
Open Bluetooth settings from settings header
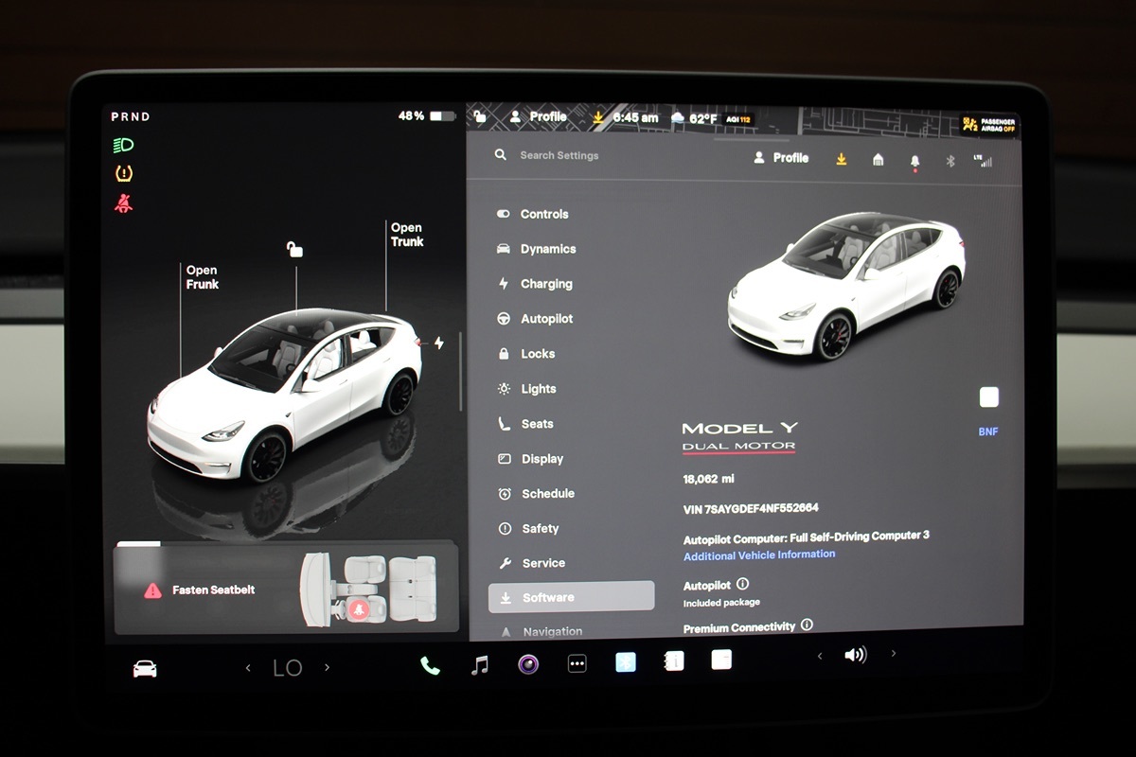pos(950,160)
